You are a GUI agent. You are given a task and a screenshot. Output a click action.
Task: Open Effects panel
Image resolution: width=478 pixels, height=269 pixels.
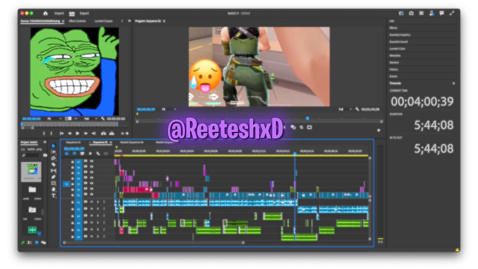pyautogui.click(x=394, y=28)
